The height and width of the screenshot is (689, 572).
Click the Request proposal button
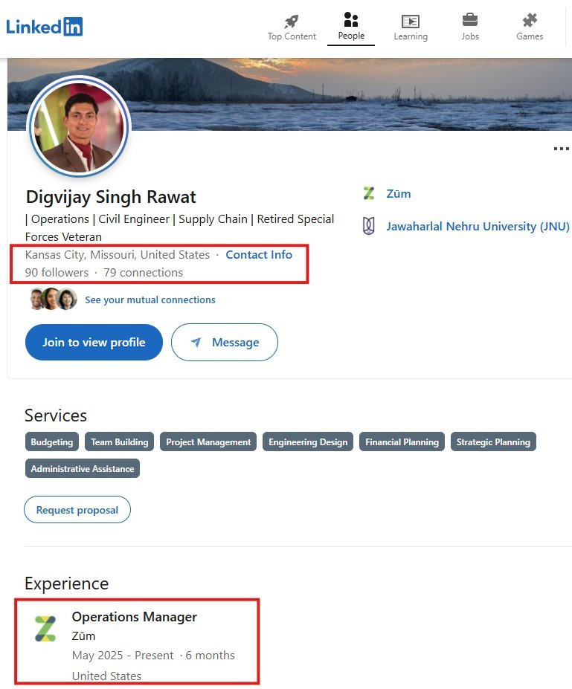pyautogui.click(x=77, y=510)
